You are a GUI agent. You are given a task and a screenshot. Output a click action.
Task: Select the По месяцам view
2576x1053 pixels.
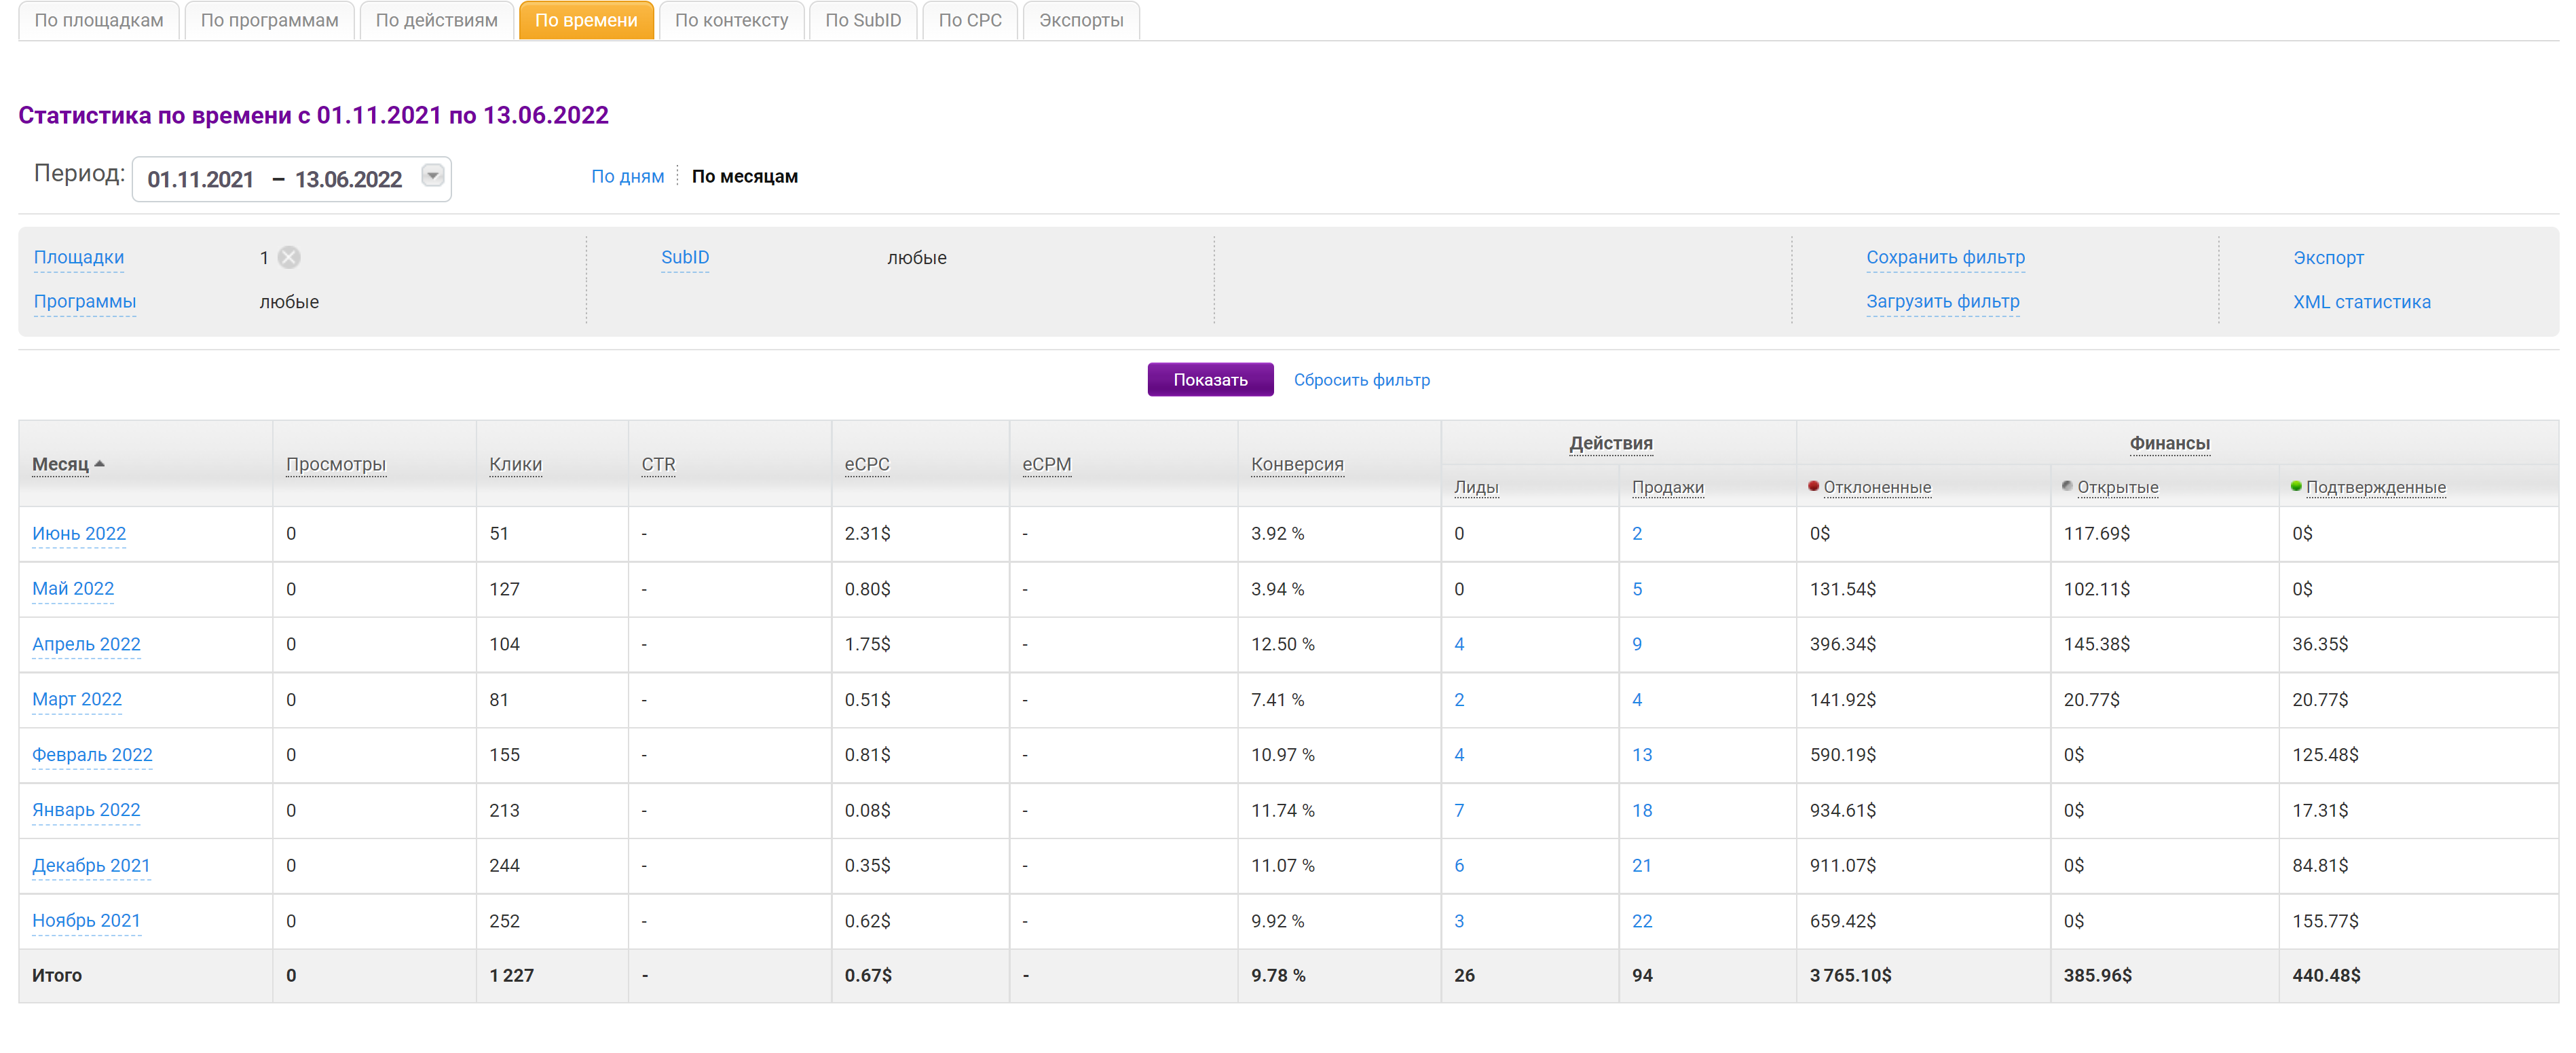coord(744,176)
